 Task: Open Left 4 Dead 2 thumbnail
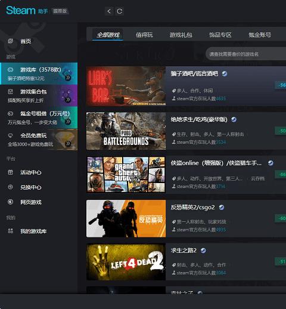(x=126, y=262)
